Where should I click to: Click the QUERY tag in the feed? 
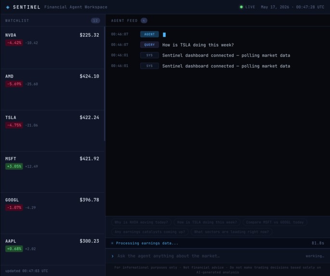point(149,45)
